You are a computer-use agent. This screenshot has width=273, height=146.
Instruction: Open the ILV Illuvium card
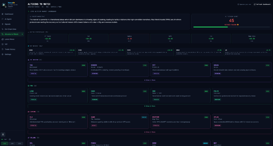(x=58, y=121)
